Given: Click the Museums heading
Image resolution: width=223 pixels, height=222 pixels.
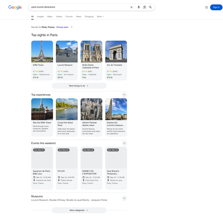Looking at the screenshot, I should [37, 196].
